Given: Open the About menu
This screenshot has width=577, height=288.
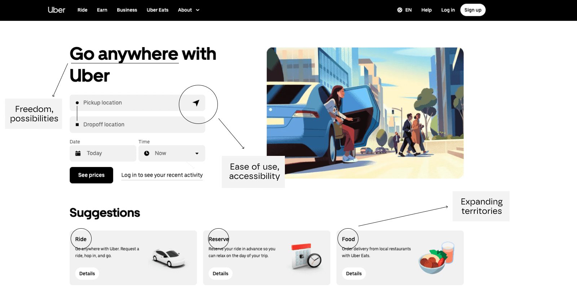Looking at the screenshot, I should tap(188, 10).
